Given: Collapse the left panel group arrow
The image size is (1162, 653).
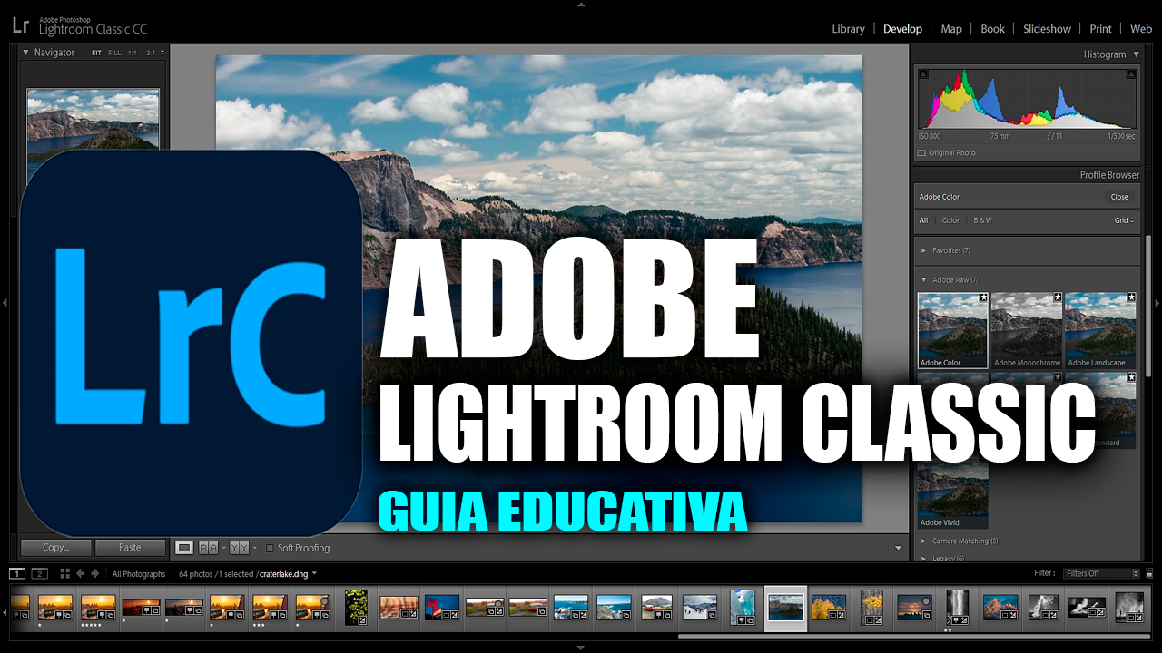Looking at the screenshot, I should pos(6,302).
